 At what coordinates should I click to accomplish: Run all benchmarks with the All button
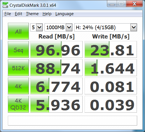click(18, 31)
